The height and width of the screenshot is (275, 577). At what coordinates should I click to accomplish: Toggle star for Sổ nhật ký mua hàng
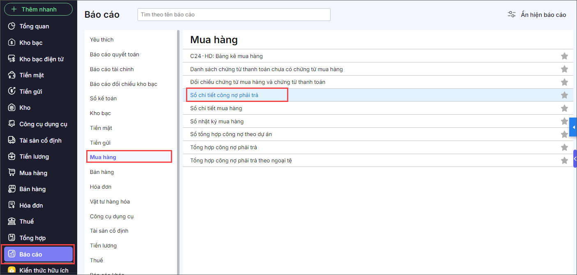pos(564,121)
